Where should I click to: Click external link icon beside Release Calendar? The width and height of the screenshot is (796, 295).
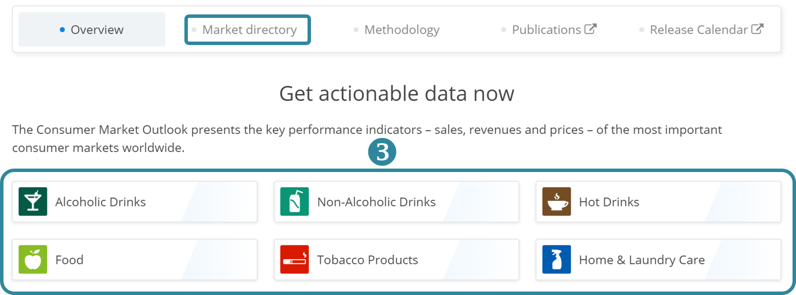[x=757, y=29]
